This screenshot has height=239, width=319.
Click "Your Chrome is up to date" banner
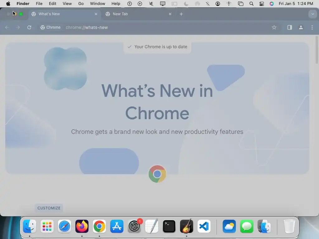pyautogui.click(x=157, y=47)
